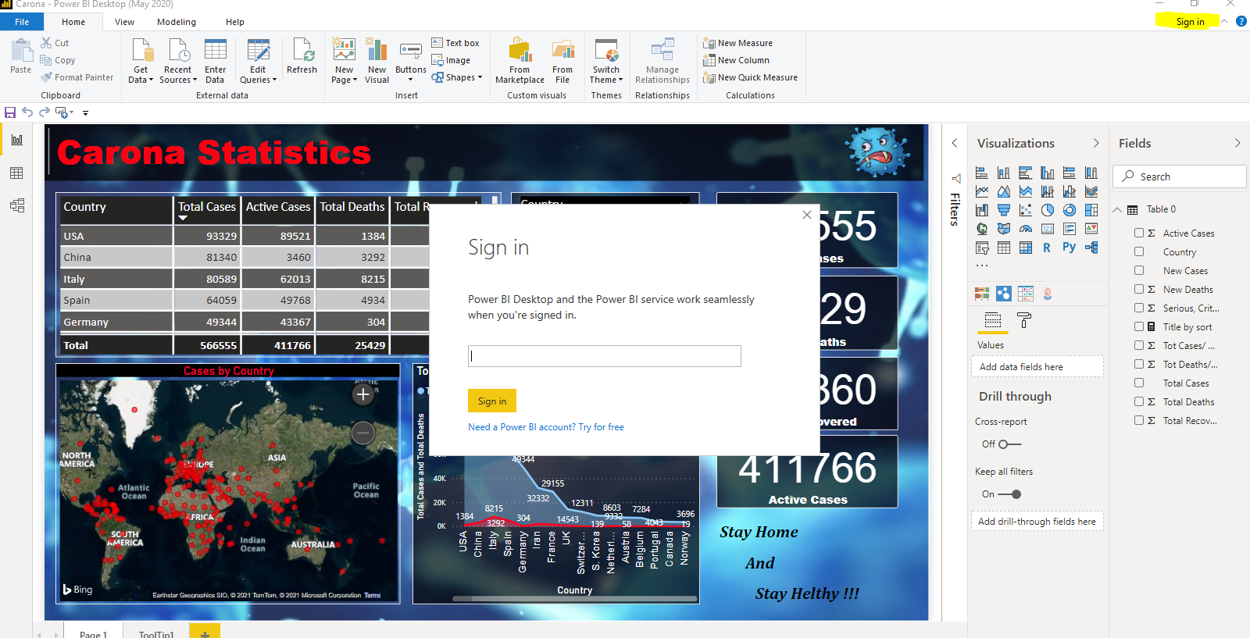Check the New Deaths field

1139,289
